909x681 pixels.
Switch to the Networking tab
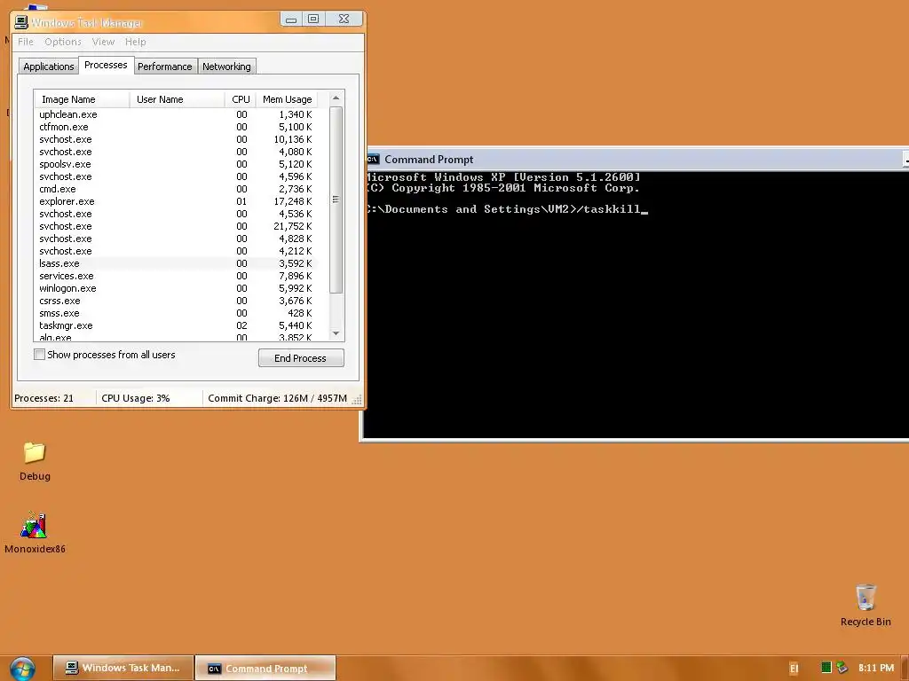(226, 67)
